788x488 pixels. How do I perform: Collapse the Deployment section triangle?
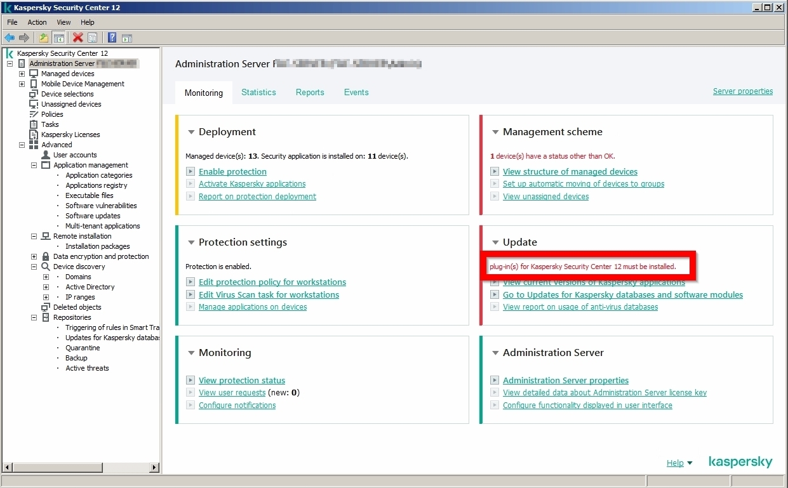190,132
